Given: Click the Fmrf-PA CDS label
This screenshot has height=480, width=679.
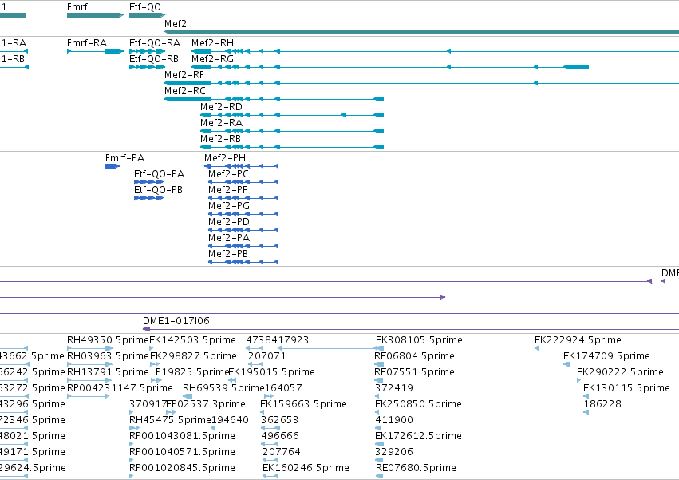Looking at the screenshot, I should 124,158.
